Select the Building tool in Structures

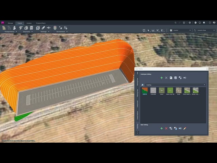[x=32, y=28]
